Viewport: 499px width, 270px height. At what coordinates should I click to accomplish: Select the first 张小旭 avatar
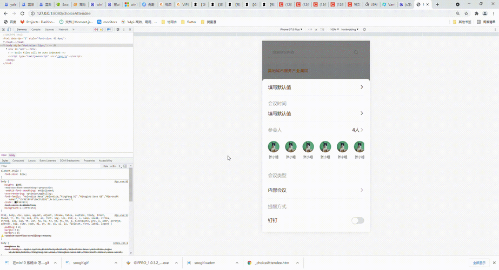tap(274, 146)
